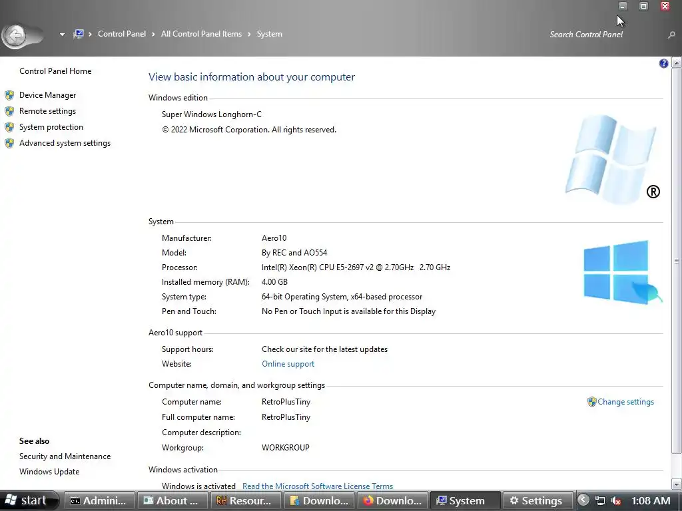Click the scroll down arrow
The width and height of the screenshot is (682, 511).
click(x=677, y=484)
